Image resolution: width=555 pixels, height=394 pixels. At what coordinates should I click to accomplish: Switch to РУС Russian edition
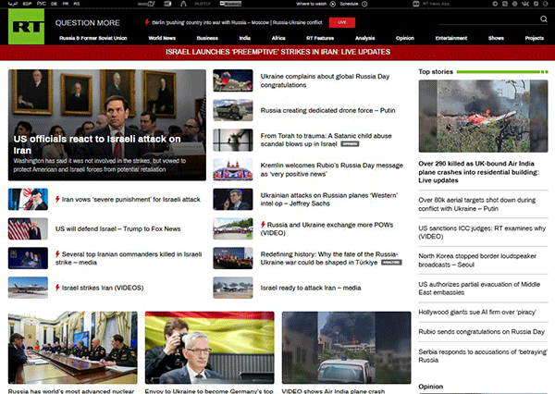pyautogui.click(x=41, y=4)
